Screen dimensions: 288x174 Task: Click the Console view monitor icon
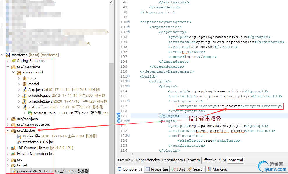click(x=120, y=169)
